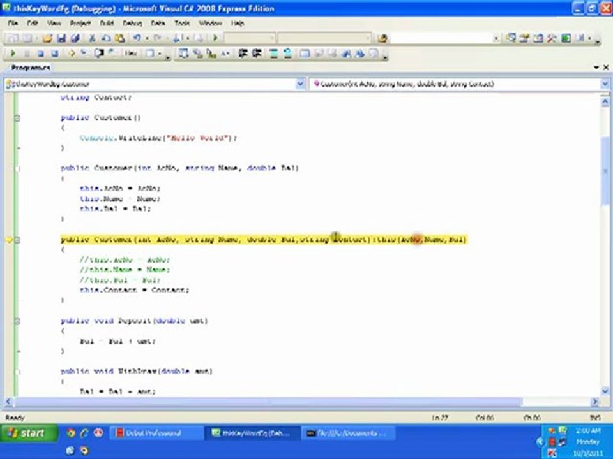613x459 pixels.
Task: Toggle Hex display on the debug toolbar
Action: coord(131,54)
